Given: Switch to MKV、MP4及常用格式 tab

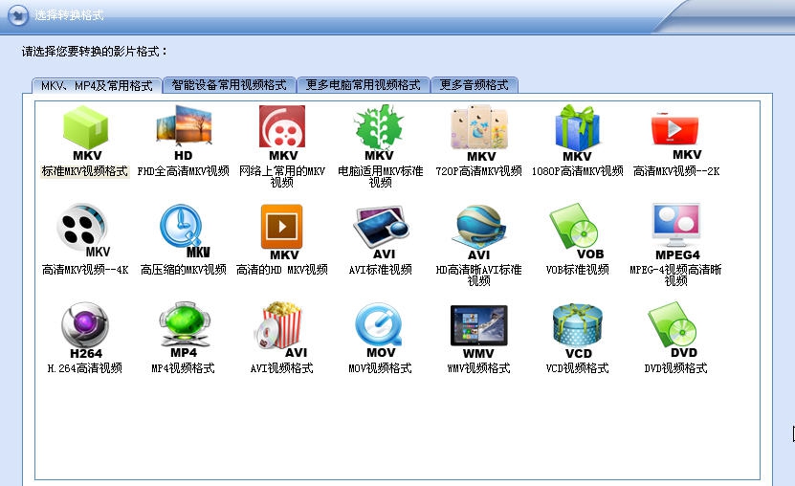Looking at the screenshot, I should coord(97,86).
